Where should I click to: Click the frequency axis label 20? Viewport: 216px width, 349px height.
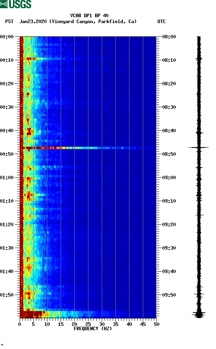tap(74, 324)
